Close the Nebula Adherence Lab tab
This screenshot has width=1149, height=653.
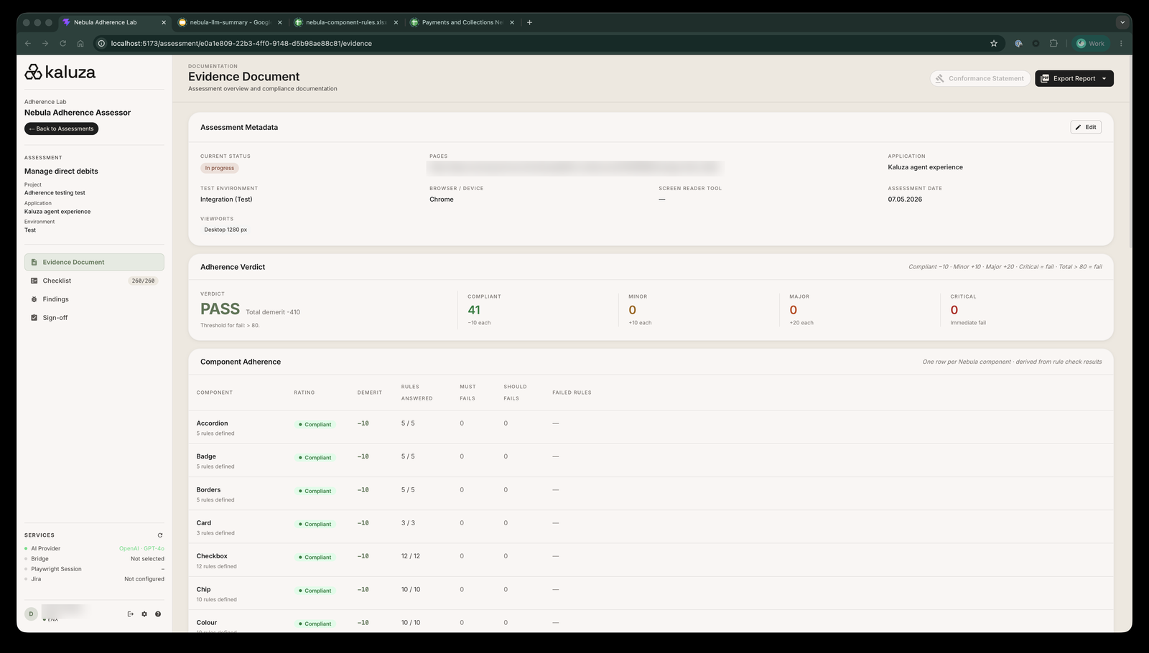point(164,22)
